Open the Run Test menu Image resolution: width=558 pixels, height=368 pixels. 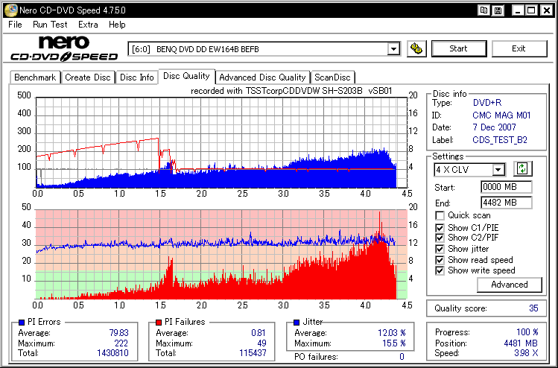point(50,25)
